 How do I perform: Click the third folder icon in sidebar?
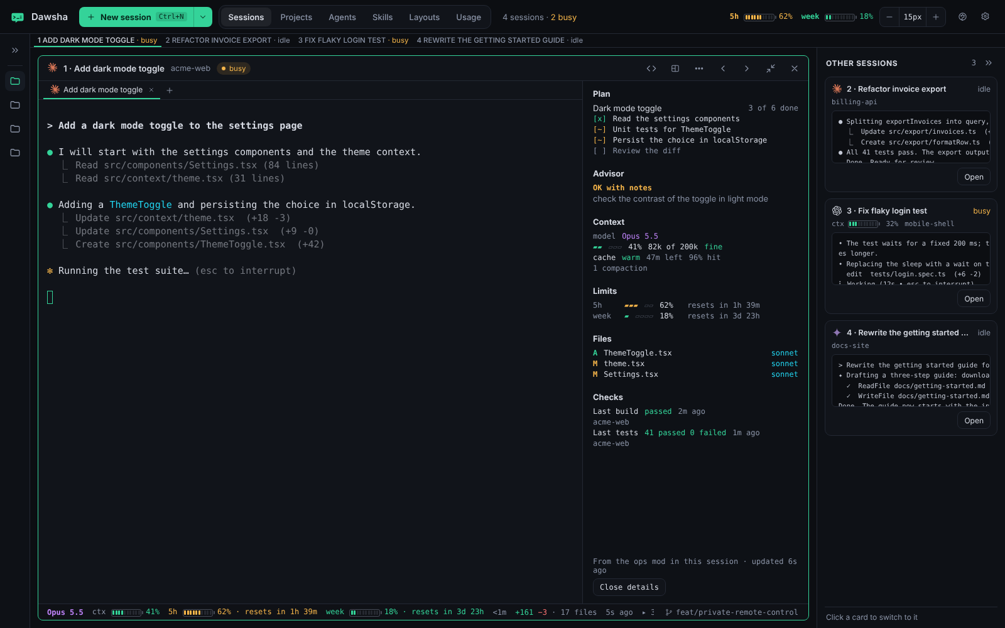click(x=15, y=129)
